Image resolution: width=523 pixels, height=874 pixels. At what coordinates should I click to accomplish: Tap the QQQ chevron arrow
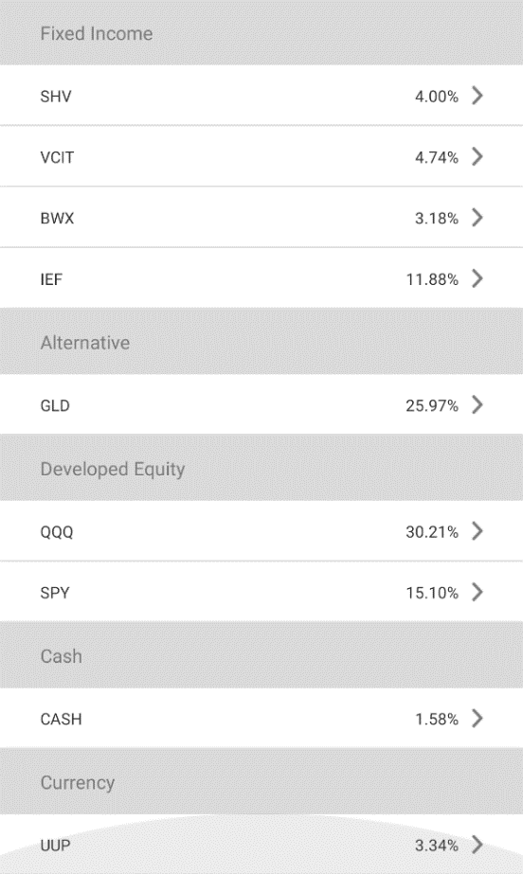click(x=477, y=531)
